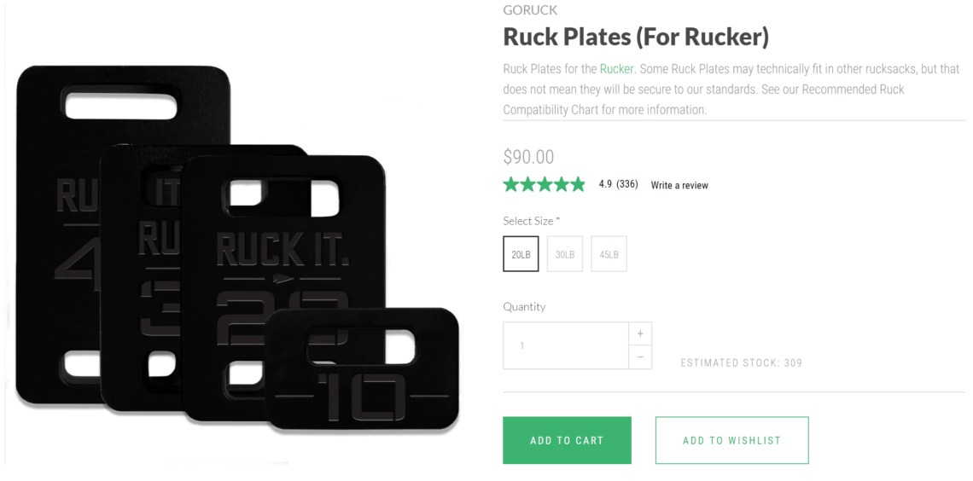Screen dimensions: 973x481
Task: Increase quantity with the plus icon
Action: click(x=640, y=333)
